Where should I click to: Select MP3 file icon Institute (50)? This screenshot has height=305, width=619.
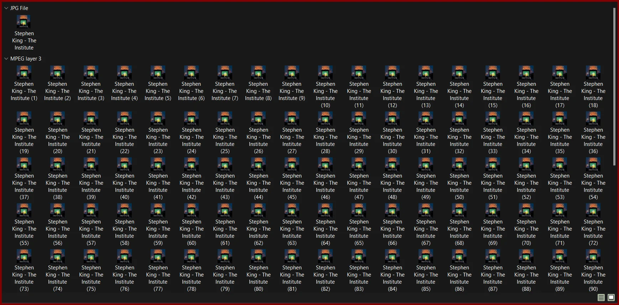459,164
